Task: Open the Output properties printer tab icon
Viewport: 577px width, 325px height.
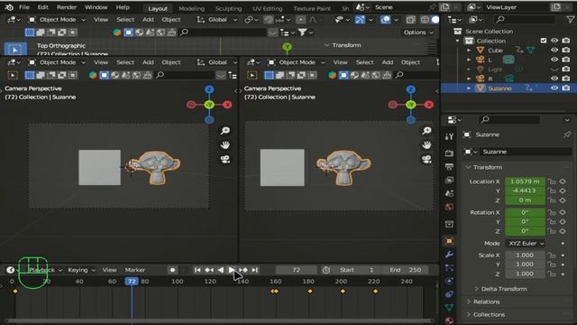Action: [x=449, y=166]
